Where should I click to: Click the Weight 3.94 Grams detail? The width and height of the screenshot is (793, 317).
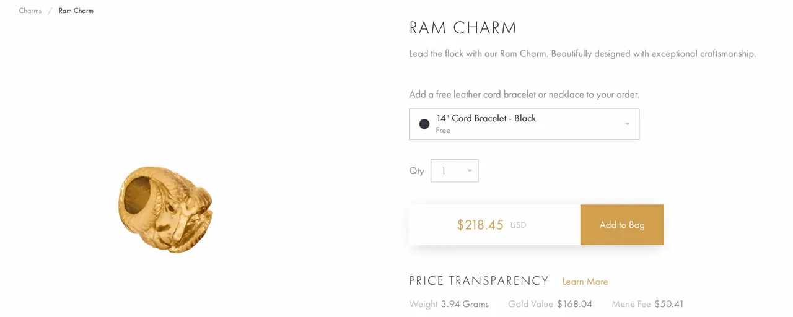click(449, 304)
